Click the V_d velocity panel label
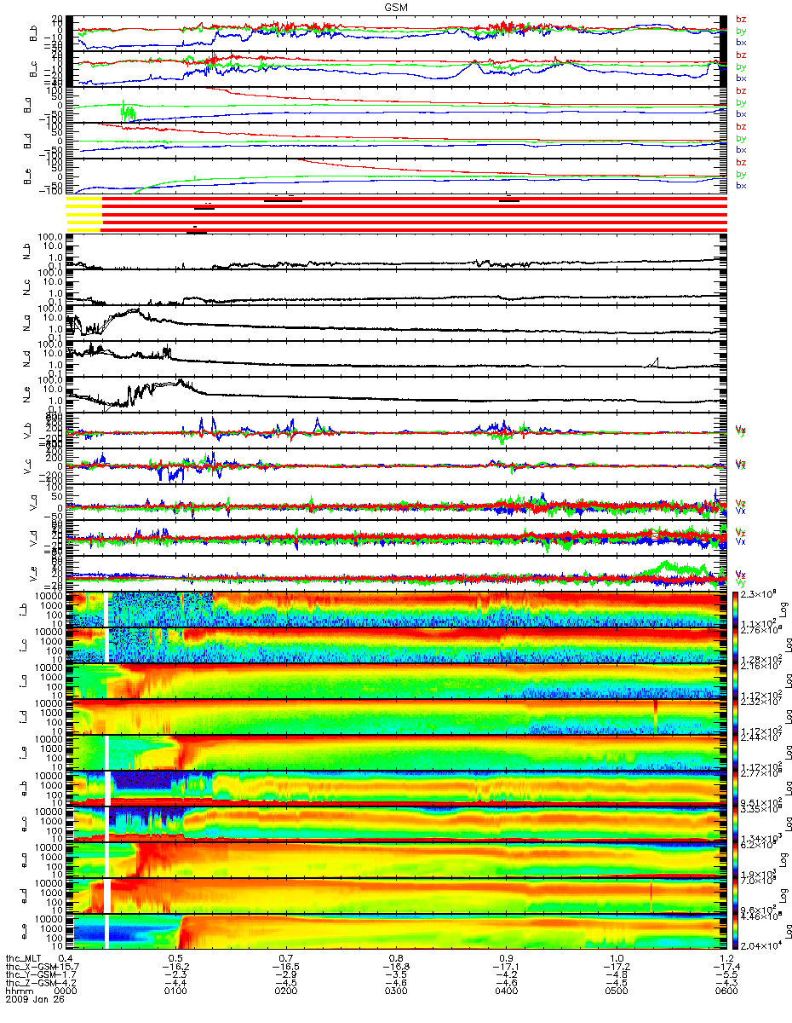The image size is (792, 1023). coord(34,538)
